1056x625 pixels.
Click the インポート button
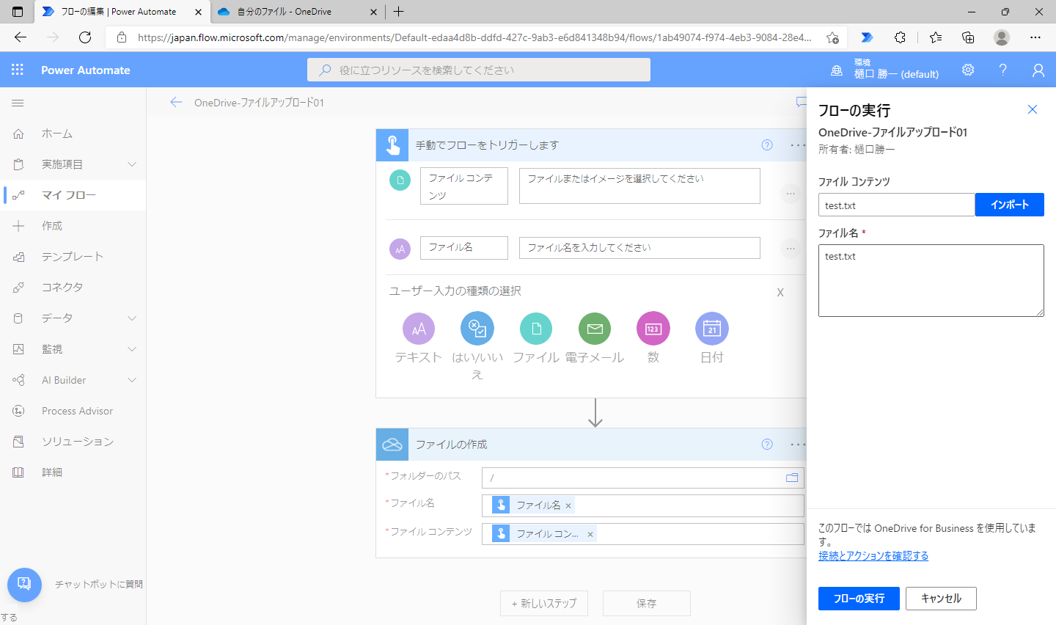click(1010, 205)
